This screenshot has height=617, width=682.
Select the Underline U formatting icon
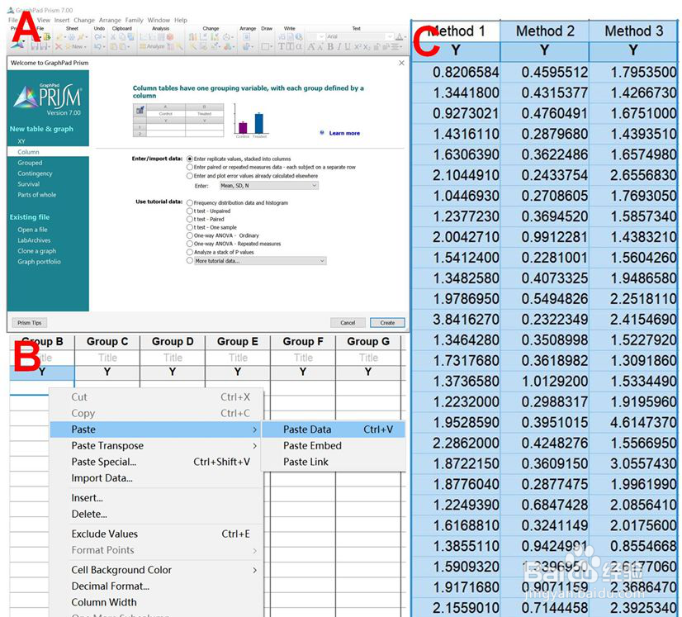pos(348,46)
